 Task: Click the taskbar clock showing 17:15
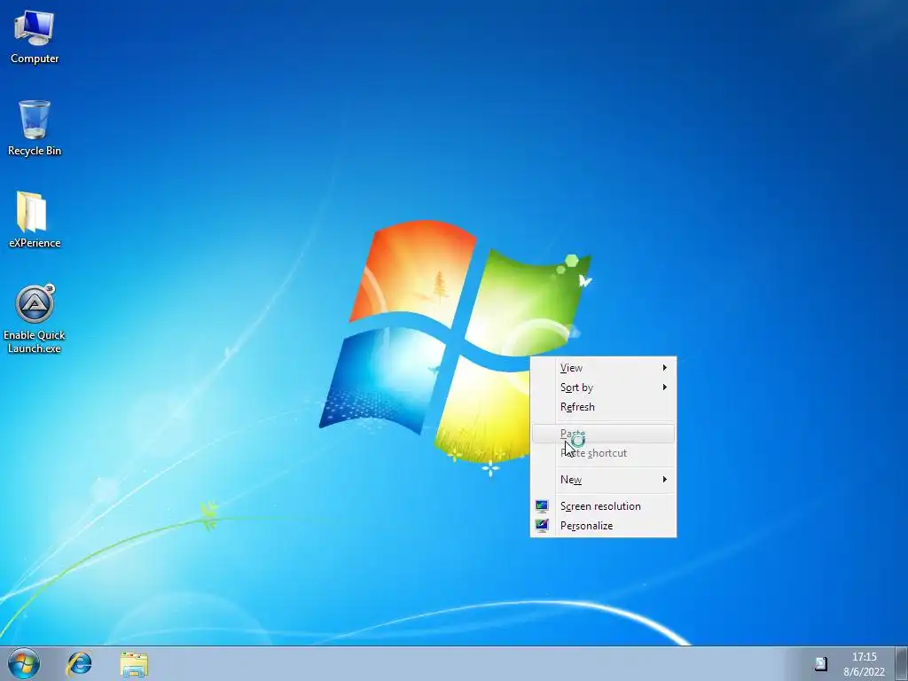864,657
